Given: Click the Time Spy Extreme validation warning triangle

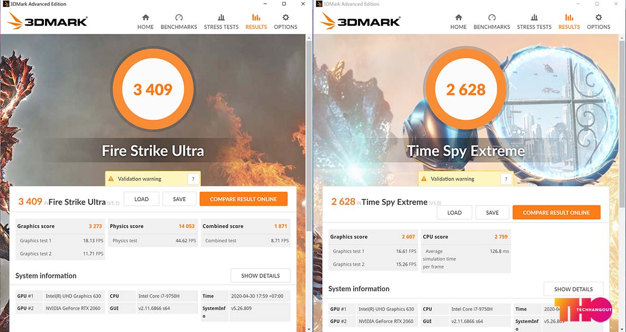Looking at the screenshot, I should 424,179.
